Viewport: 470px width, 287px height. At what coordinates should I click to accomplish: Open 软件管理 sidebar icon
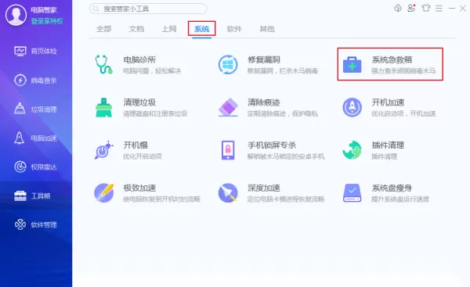coord(20,224)
